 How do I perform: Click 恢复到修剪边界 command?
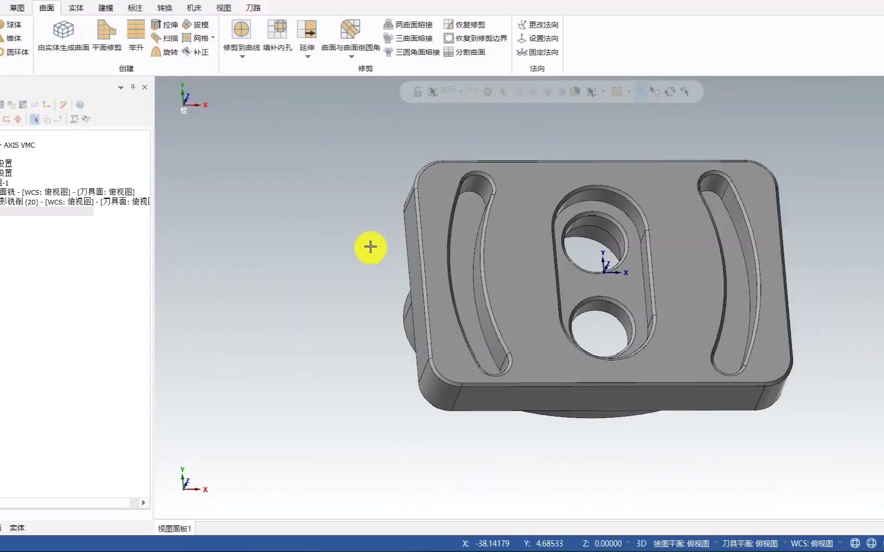pyautogui.click(x=476, y=38)
